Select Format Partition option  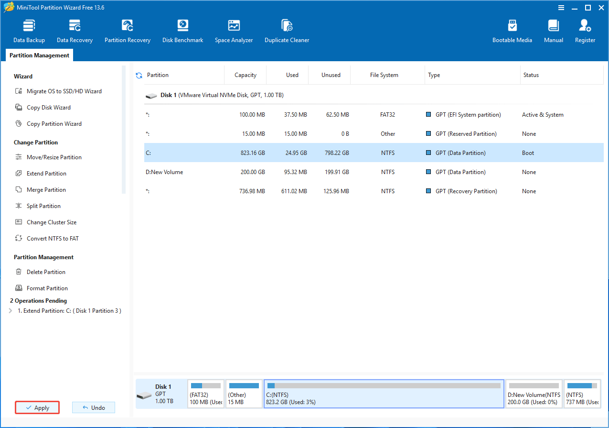(x=42, y=288)
